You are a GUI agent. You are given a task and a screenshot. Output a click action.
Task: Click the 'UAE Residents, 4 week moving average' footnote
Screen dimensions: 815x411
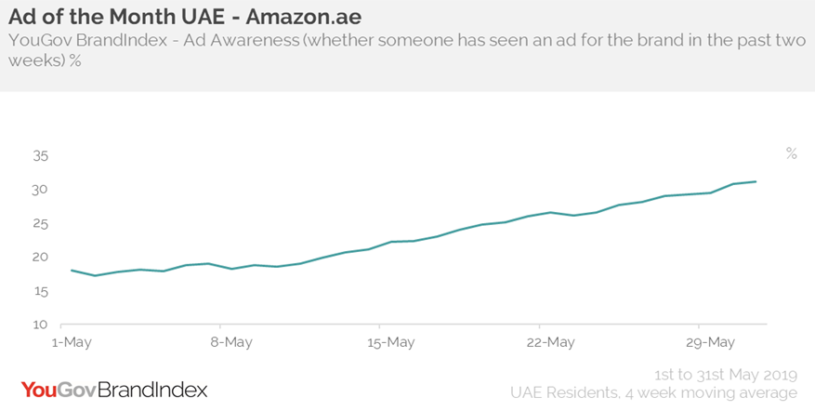click(653, 393)
